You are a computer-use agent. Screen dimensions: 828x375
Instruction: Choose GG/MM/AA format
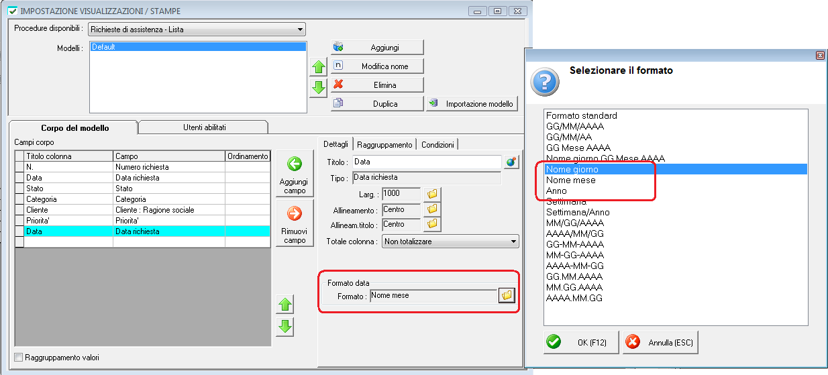(676, 137)
